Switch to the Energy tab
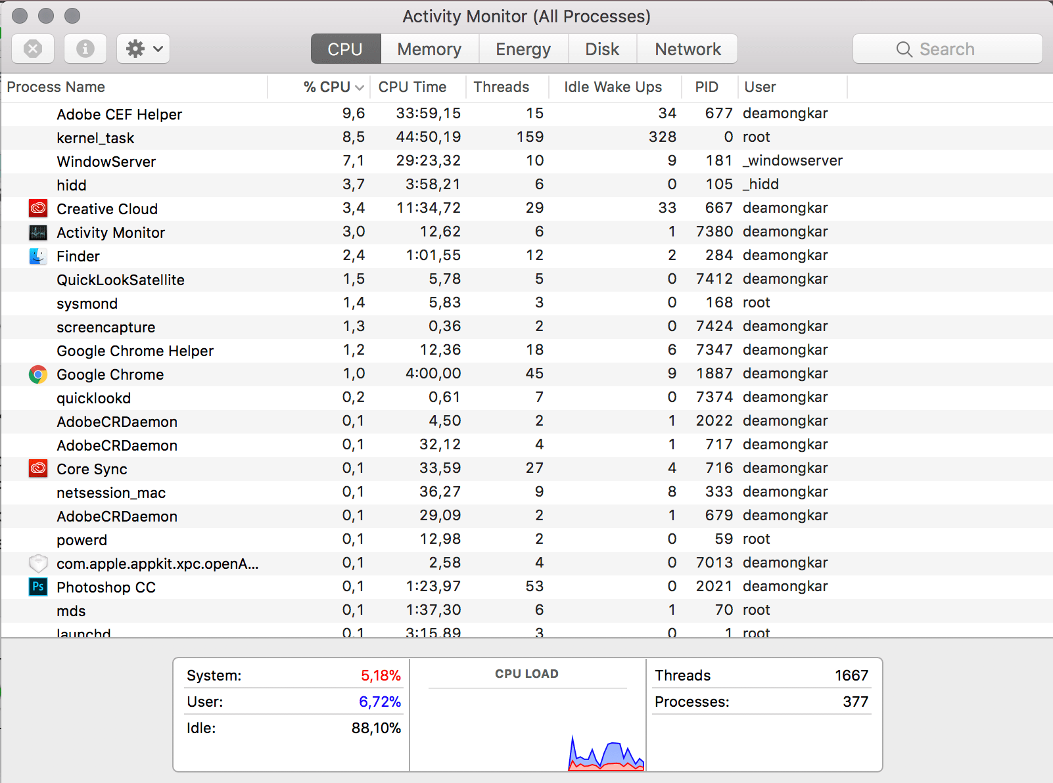This screenshot has width=1053, height=783. pos(523,48)
